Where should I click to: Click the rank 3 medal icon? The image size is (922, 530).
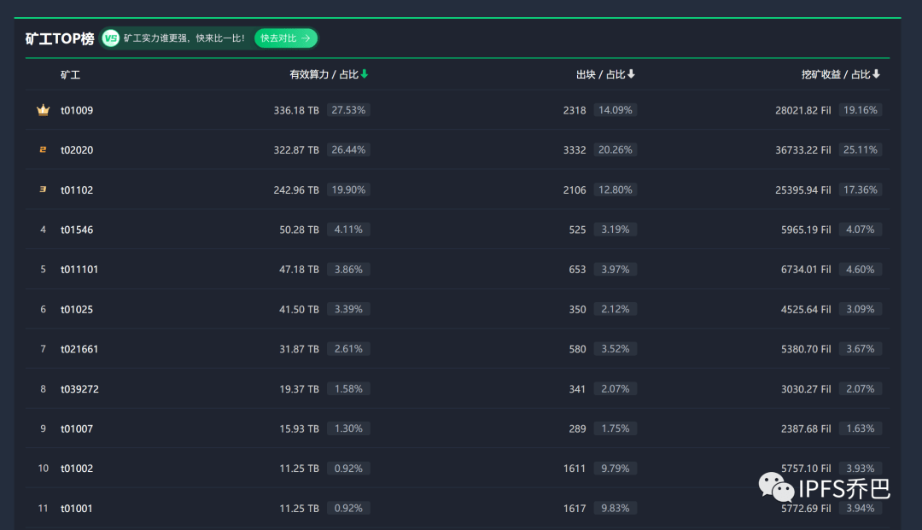coord(43,190)
